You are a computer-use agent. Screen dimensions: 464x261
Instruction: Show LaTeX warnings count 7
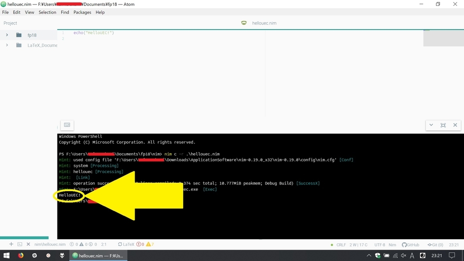150,244
